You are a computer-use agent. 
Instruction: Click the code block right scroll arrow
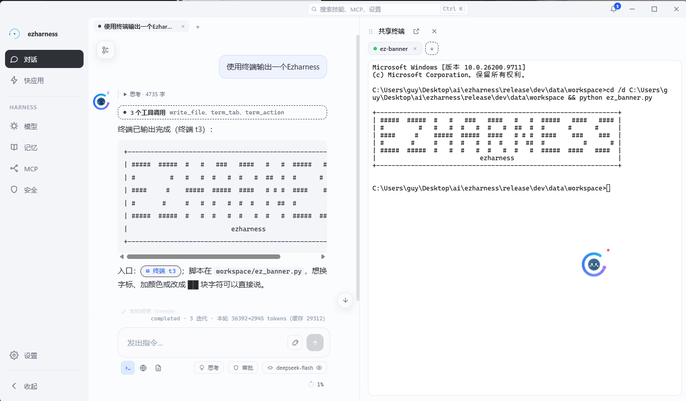click(323, 257)
